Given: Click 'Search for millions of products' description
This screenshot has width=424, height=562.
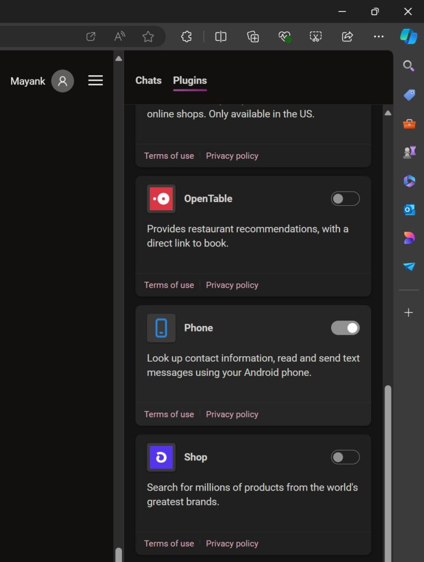Looking at the screenshot, I should click(x=252, y=494).
